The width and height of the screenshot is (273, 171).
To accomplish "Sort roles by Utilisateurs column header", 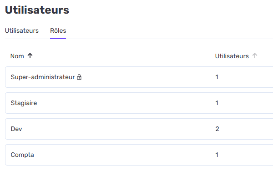I will point(232,56).
